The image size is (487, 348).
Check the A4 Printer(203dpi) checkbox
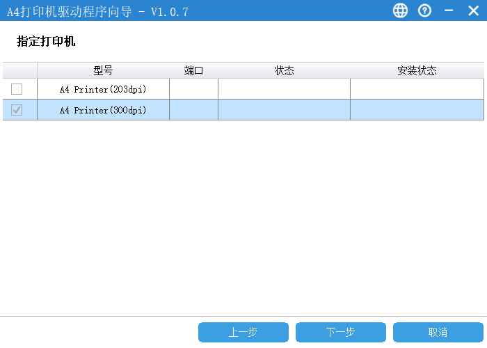[x=17, y=89]
